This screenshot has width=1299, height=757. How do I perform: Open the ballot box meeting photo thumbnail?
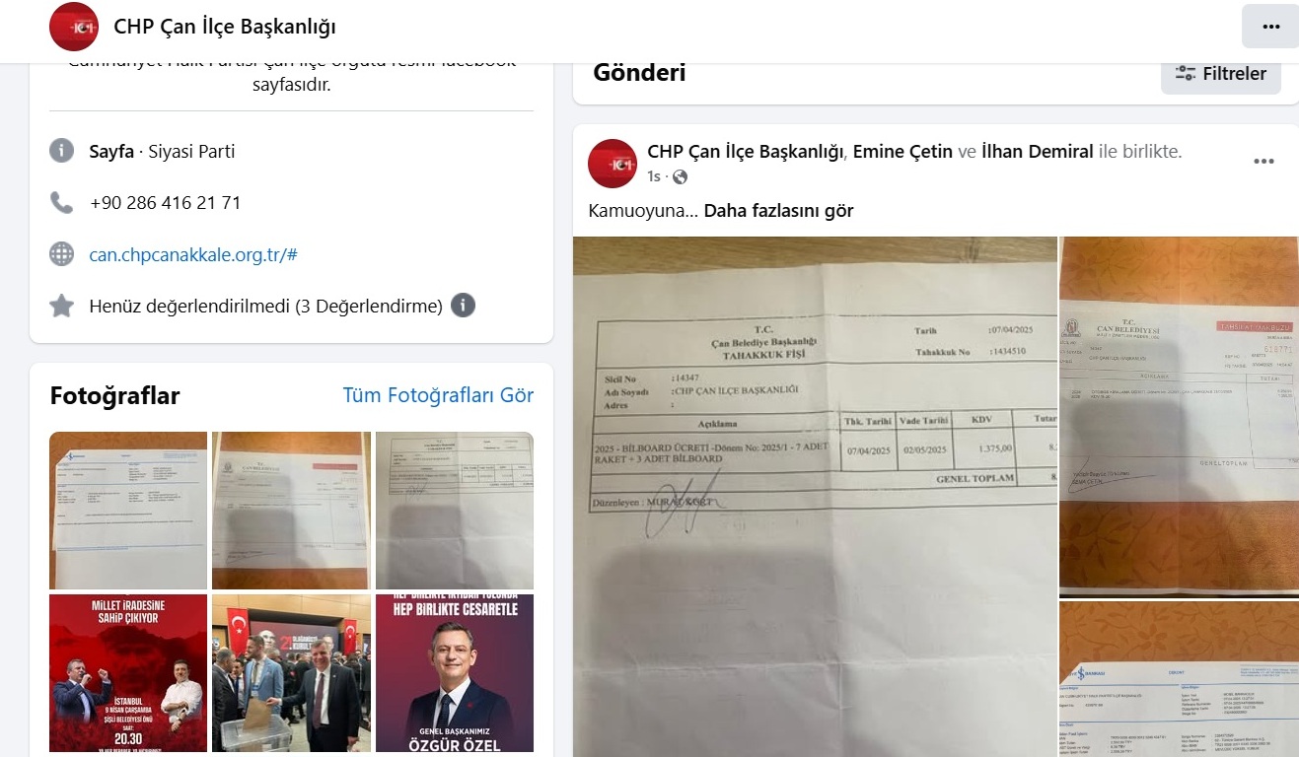point(291,673)
